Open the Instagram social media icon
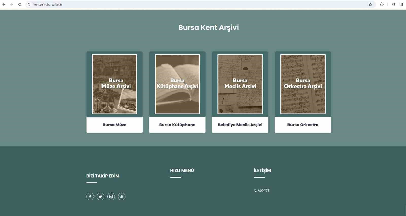The height and width of the screenshot is (216, 406). coord(111,197)
